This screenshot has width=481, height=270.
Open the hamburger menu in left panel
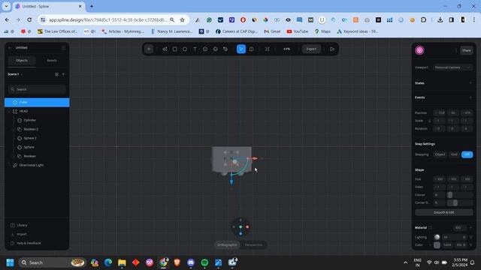63,48
